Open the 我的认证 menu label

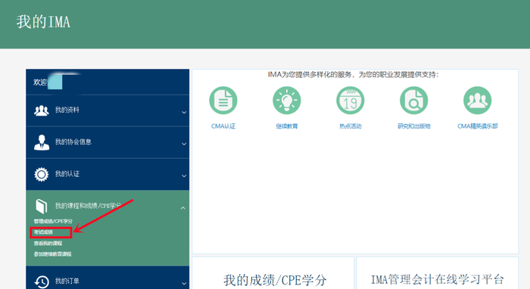click(x=67, y=174)
